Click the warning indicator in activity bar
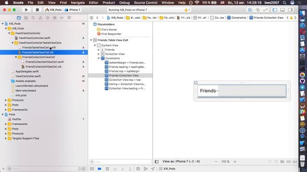307x172 pixels. (187, 10)
